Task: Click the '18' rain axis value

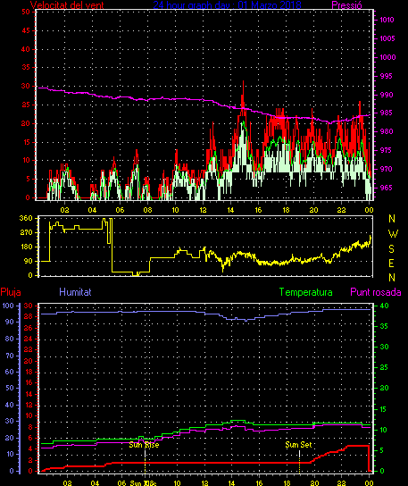Action: [x=29, y=372]
